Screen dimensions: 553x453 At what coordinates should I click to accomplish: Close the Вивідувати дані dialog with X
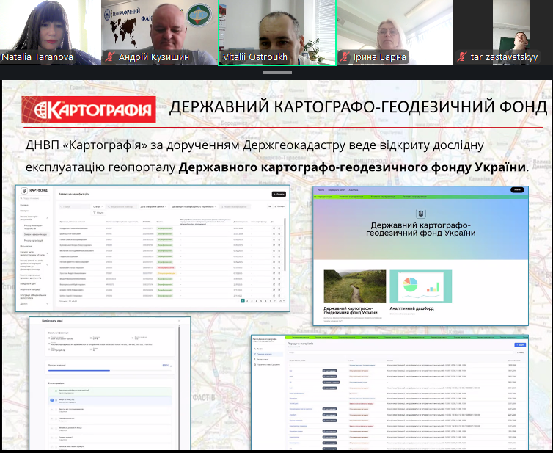pyautogui.click(x=179, y=321)
